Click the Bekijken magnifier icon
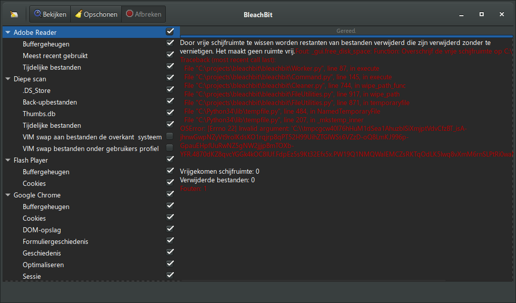The height and width of the screenshot is (303, 516). 38,14
